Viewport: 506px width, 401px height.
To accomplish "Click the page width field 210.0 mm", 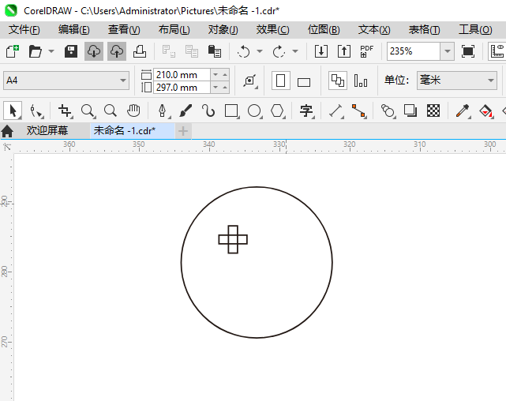I will [182, 75].
